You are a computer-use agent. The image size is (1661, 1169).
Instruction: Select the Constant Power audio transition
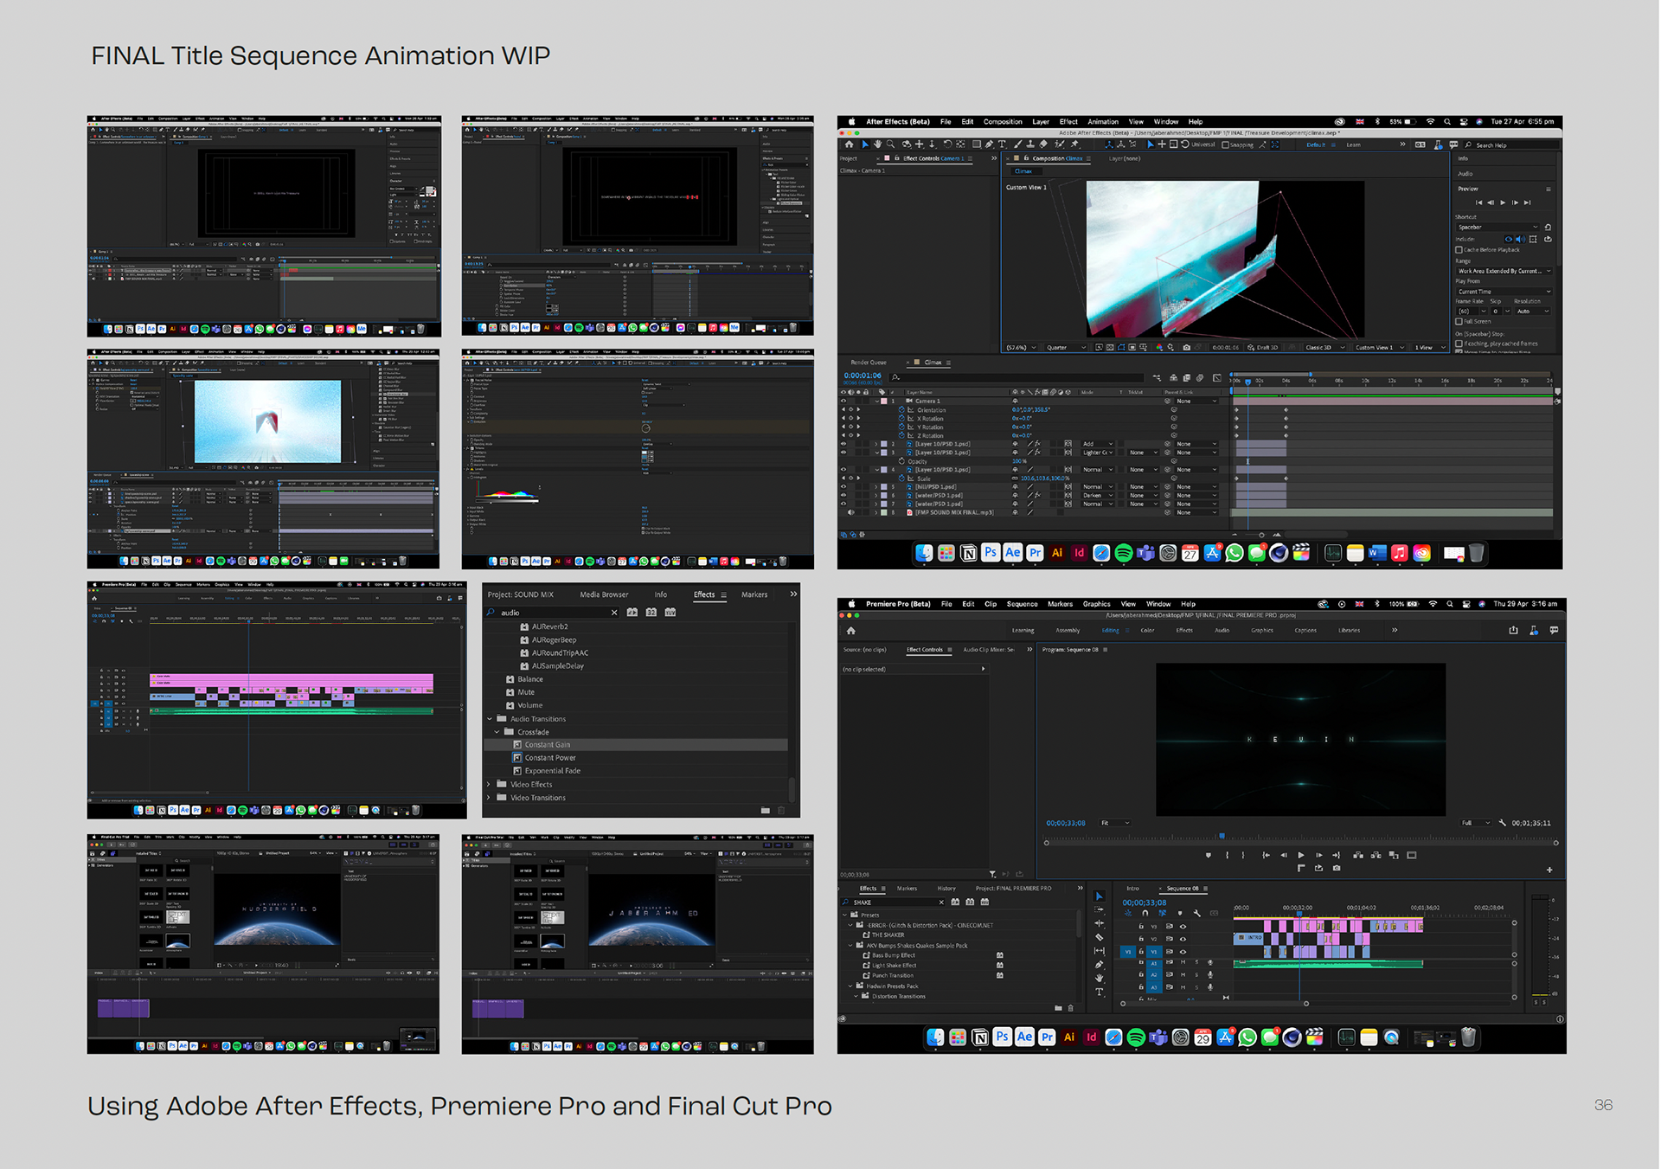click(549, 758)
